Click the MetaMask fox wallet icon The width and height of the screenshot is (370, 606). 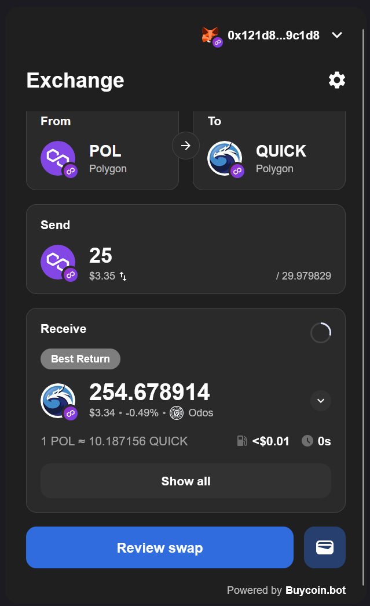[210, 35]
